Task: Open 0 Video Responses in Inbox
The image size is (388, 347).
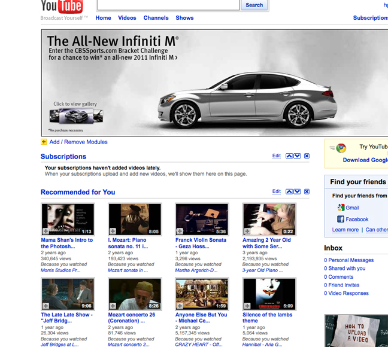Action: pyautogui.click(x=346, y=293)
